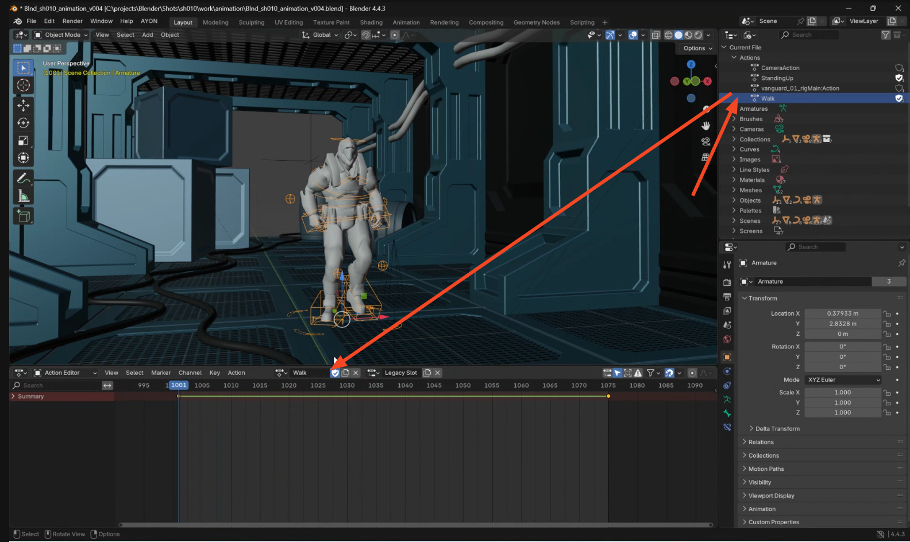The height and width of the screenshot is (542, 910).
Task: Open the XYZ Euler rotation mode dropdown
Action: click(x=843, y=380)
